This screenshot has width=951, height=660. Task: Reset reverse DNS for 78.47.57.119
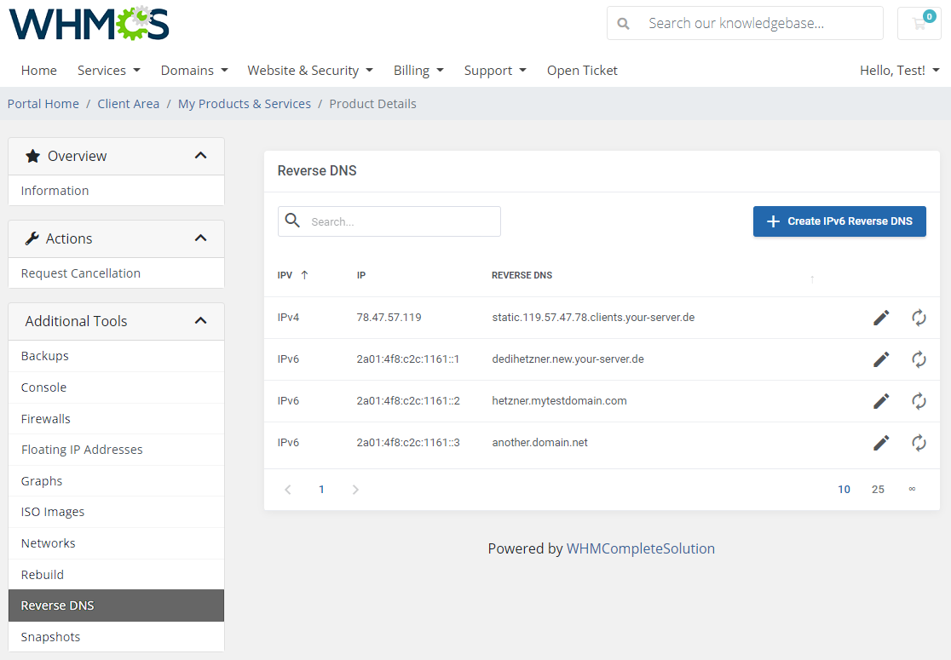tap(919, 318)
